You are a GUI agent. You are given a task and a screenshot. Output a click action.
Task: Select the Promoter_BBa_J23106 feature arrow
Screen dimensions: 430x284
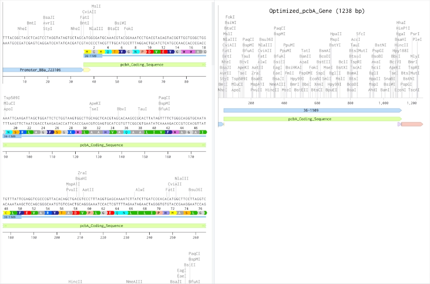42,69
